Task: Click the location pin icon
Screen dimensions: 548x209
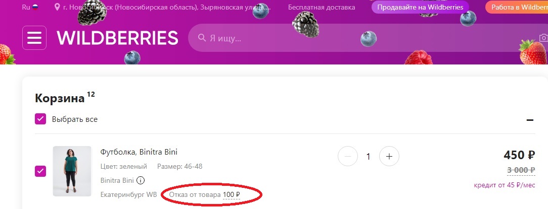Action: click(x=57, y=8)
